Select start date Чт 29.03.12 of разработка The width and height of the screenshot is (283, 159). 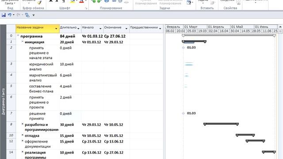[x=92, y=127]
